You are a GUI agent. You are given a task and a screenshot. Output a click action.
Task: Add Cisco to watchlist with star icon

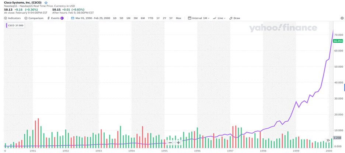[46, 3]
